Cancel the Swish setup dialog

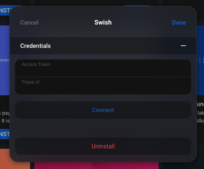point(29,22)
